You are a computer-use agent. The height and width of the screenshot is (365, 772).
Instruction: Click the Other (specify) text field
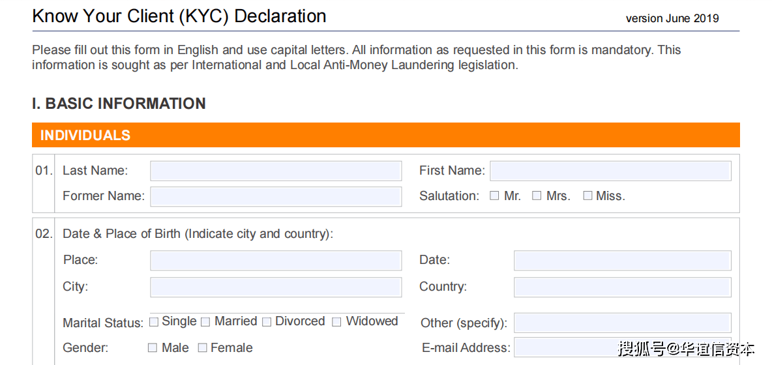pos(622,323)
